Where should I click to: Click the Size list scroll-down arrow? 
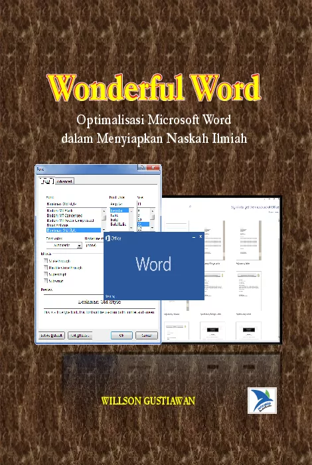(152, 228)
